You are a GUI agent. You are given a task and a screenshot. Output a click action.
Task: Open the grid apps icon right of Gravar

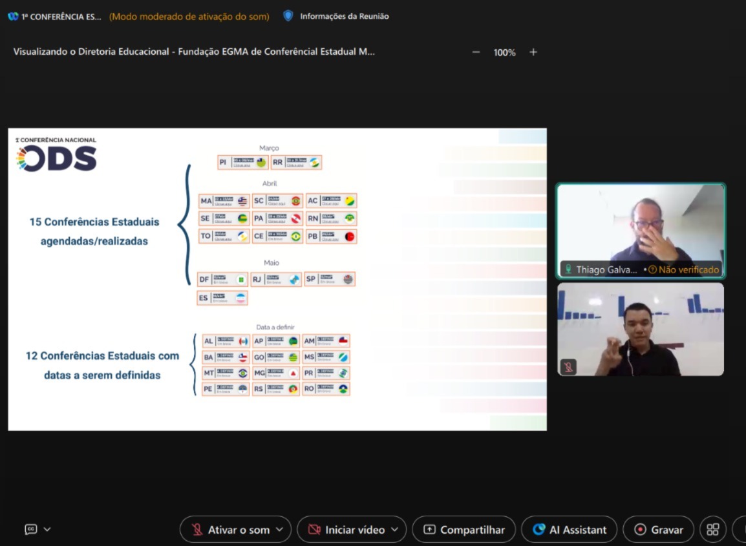(x=712, y=529)
